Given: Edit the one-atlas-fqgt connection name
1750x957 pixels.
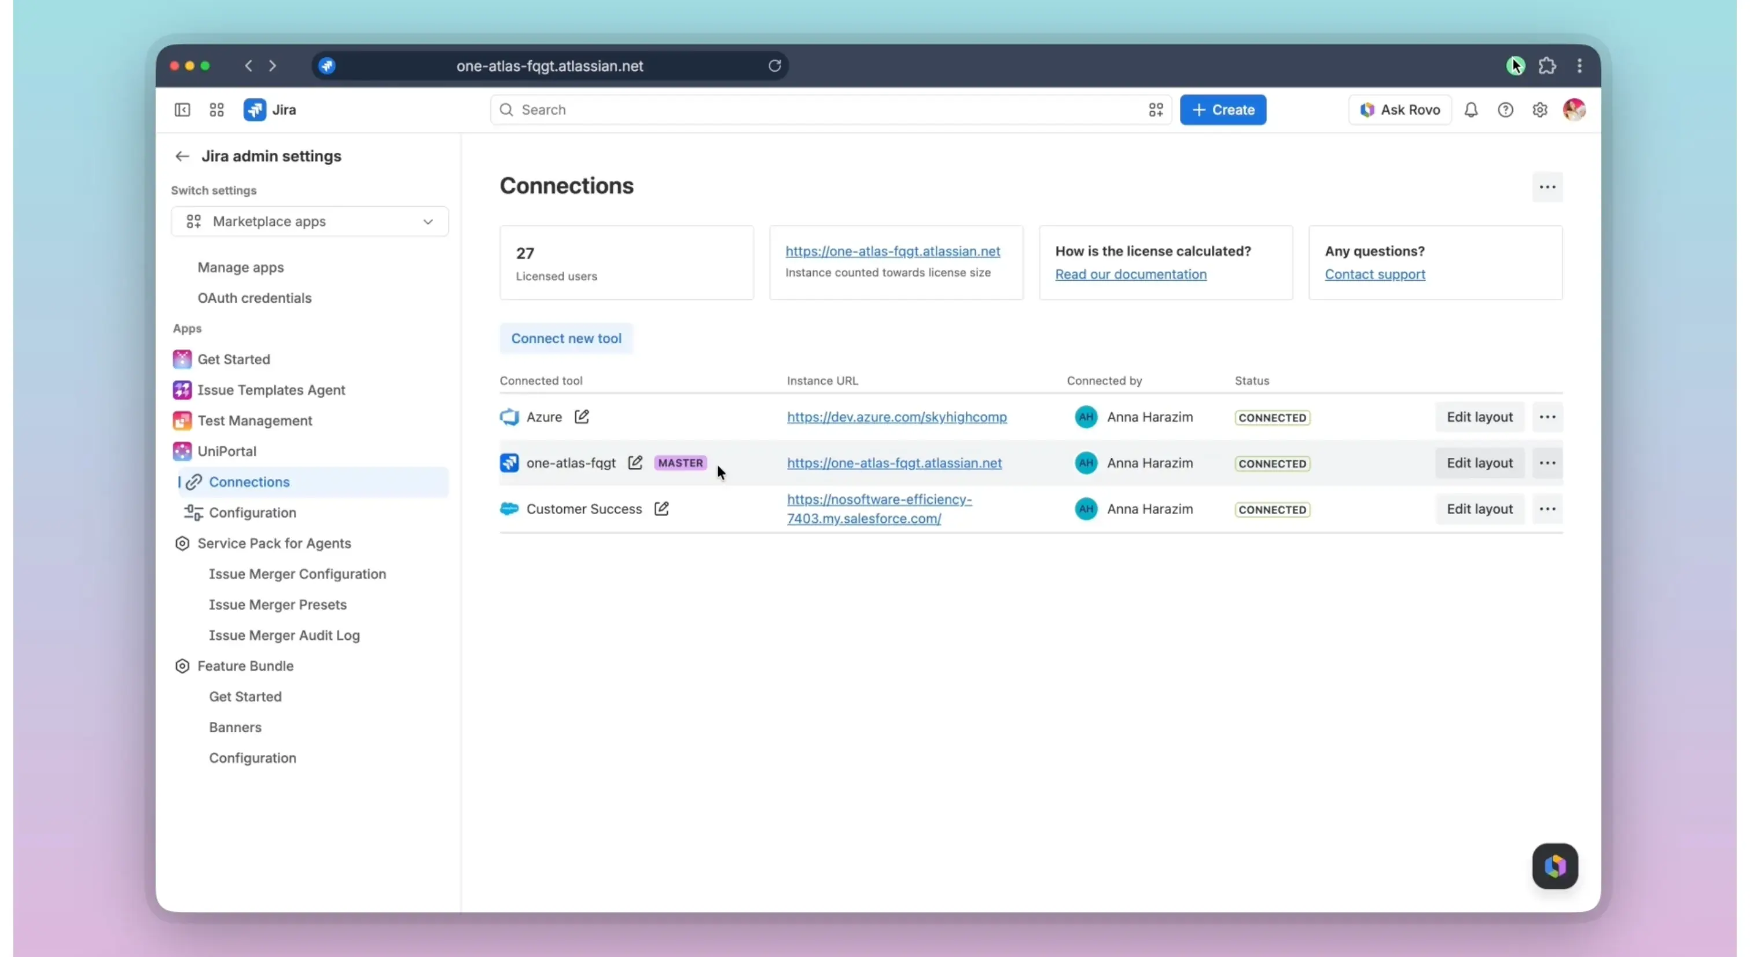Looking at the screenshot, I should click(x=635, y=463).
